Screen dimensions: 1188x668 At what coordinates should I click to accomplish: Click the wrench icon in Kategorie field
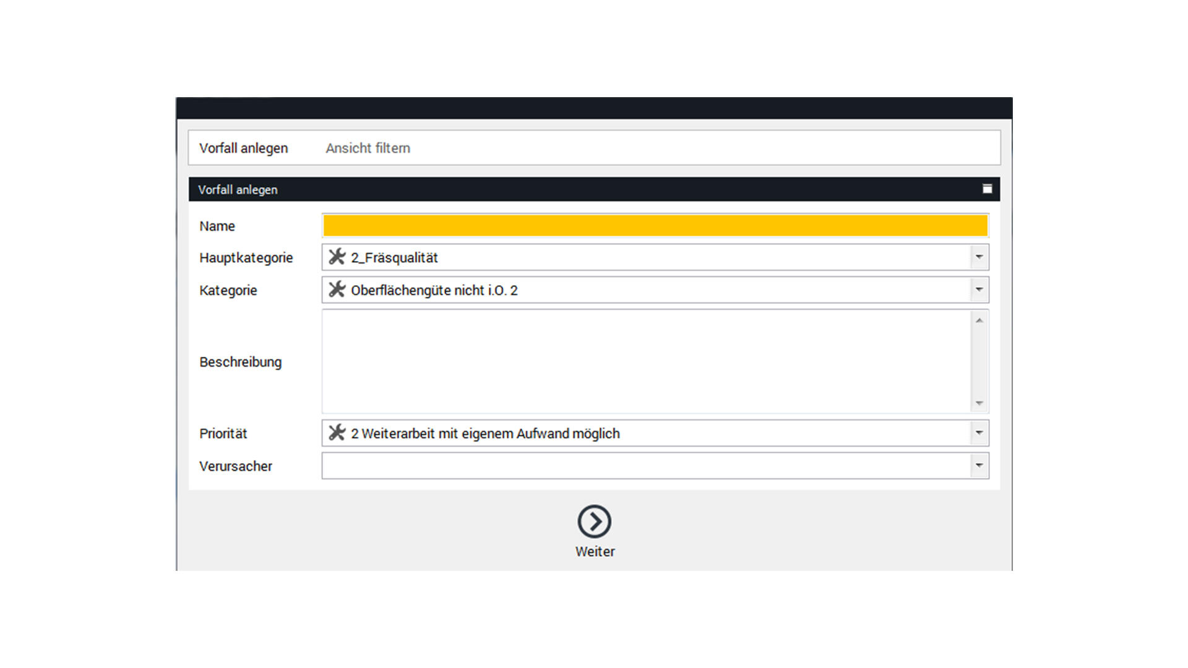pyautogui.click(x=337, y=289)
